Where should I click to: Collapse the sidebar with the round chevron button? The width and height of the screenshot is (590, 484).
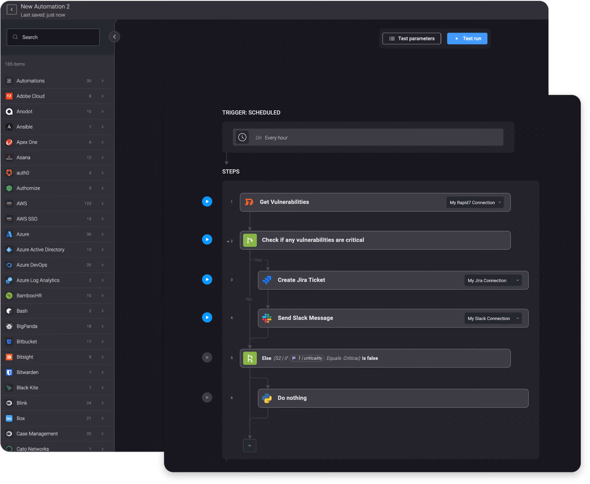click(114, 37)
